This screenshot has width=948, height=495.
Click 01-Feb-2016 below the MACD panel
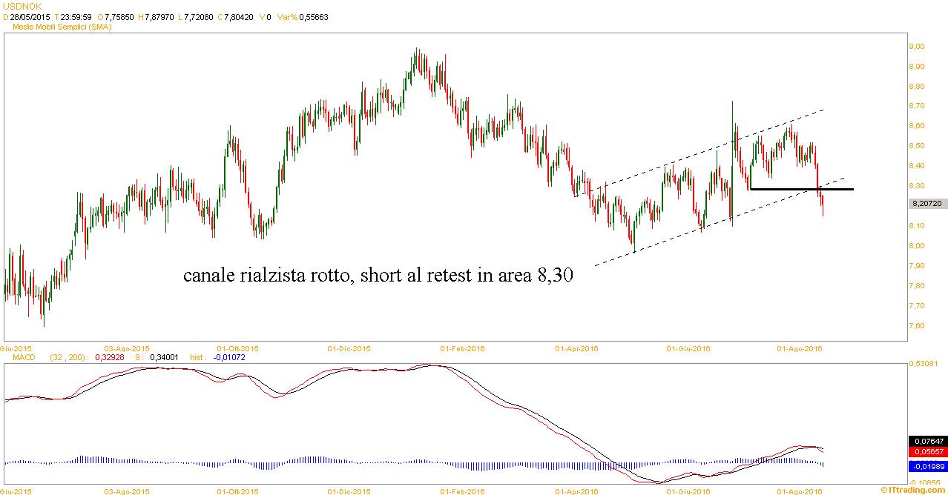point(462,491)
